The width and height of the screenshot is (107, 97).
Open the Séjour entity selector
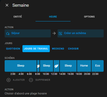tap(28, 33)
